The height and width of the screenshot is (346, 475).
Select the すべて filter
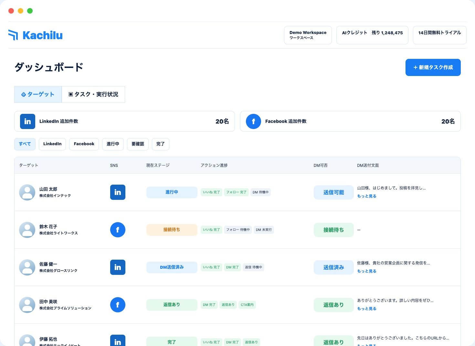tap(25, 144)
